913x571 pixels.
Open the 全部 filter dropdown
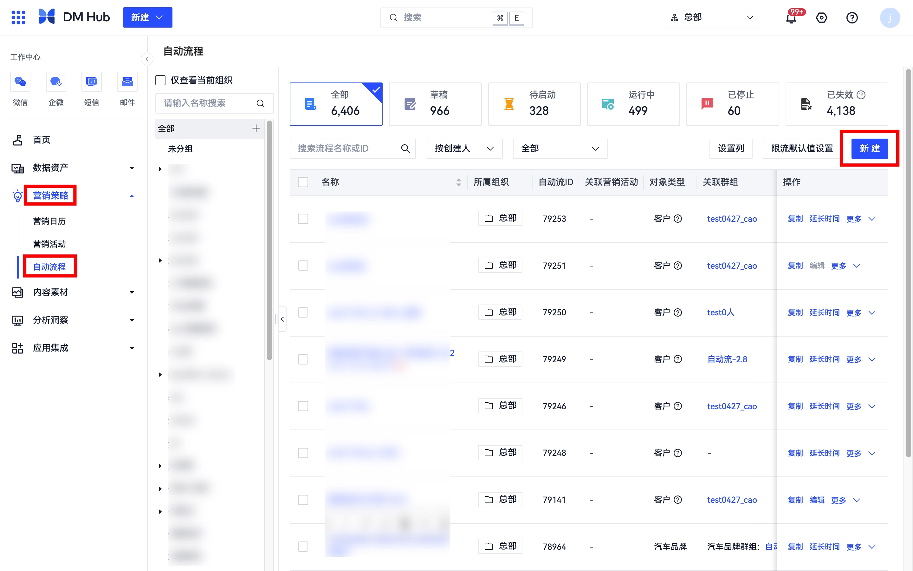pyautogui.click(x=560, y=148)
